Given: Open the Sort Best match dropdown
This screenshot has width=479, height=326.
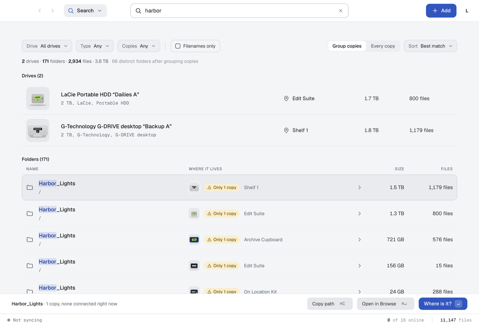Looking at the screenshot, I should coord(430,46).
